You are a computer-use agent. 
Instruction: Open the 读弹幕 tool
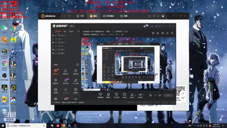pyautogui.click(x=56, y=91)
